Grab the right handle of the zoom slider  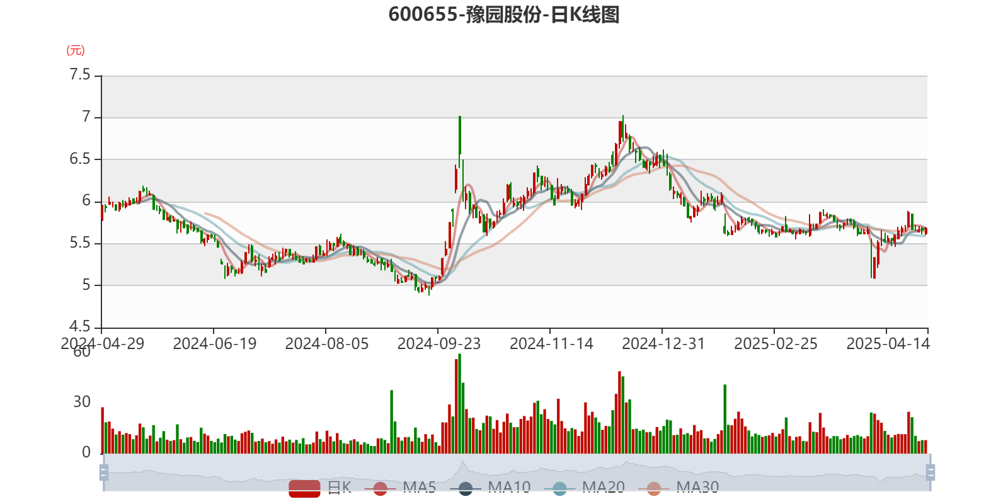[x=931, y=472]
